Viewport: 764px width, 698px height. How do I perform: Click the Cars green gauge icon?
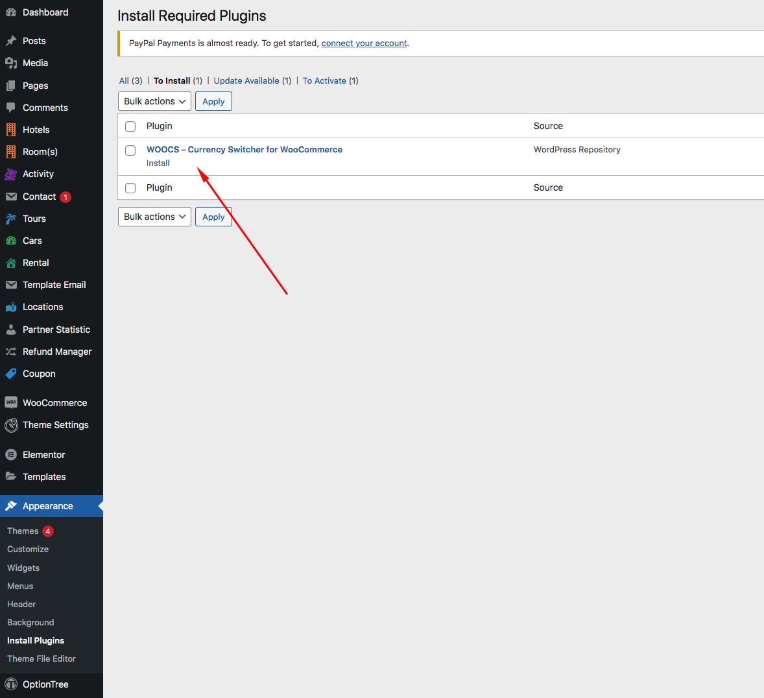(x=11, y=241)
